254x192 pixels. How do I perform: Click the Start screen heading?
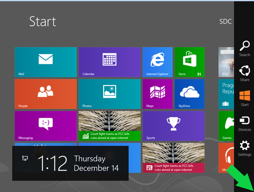coord(43,22)
